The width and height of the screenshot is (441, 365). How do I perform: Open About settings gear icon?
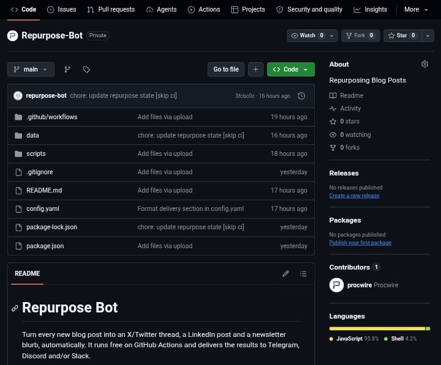tap(424, 64)
